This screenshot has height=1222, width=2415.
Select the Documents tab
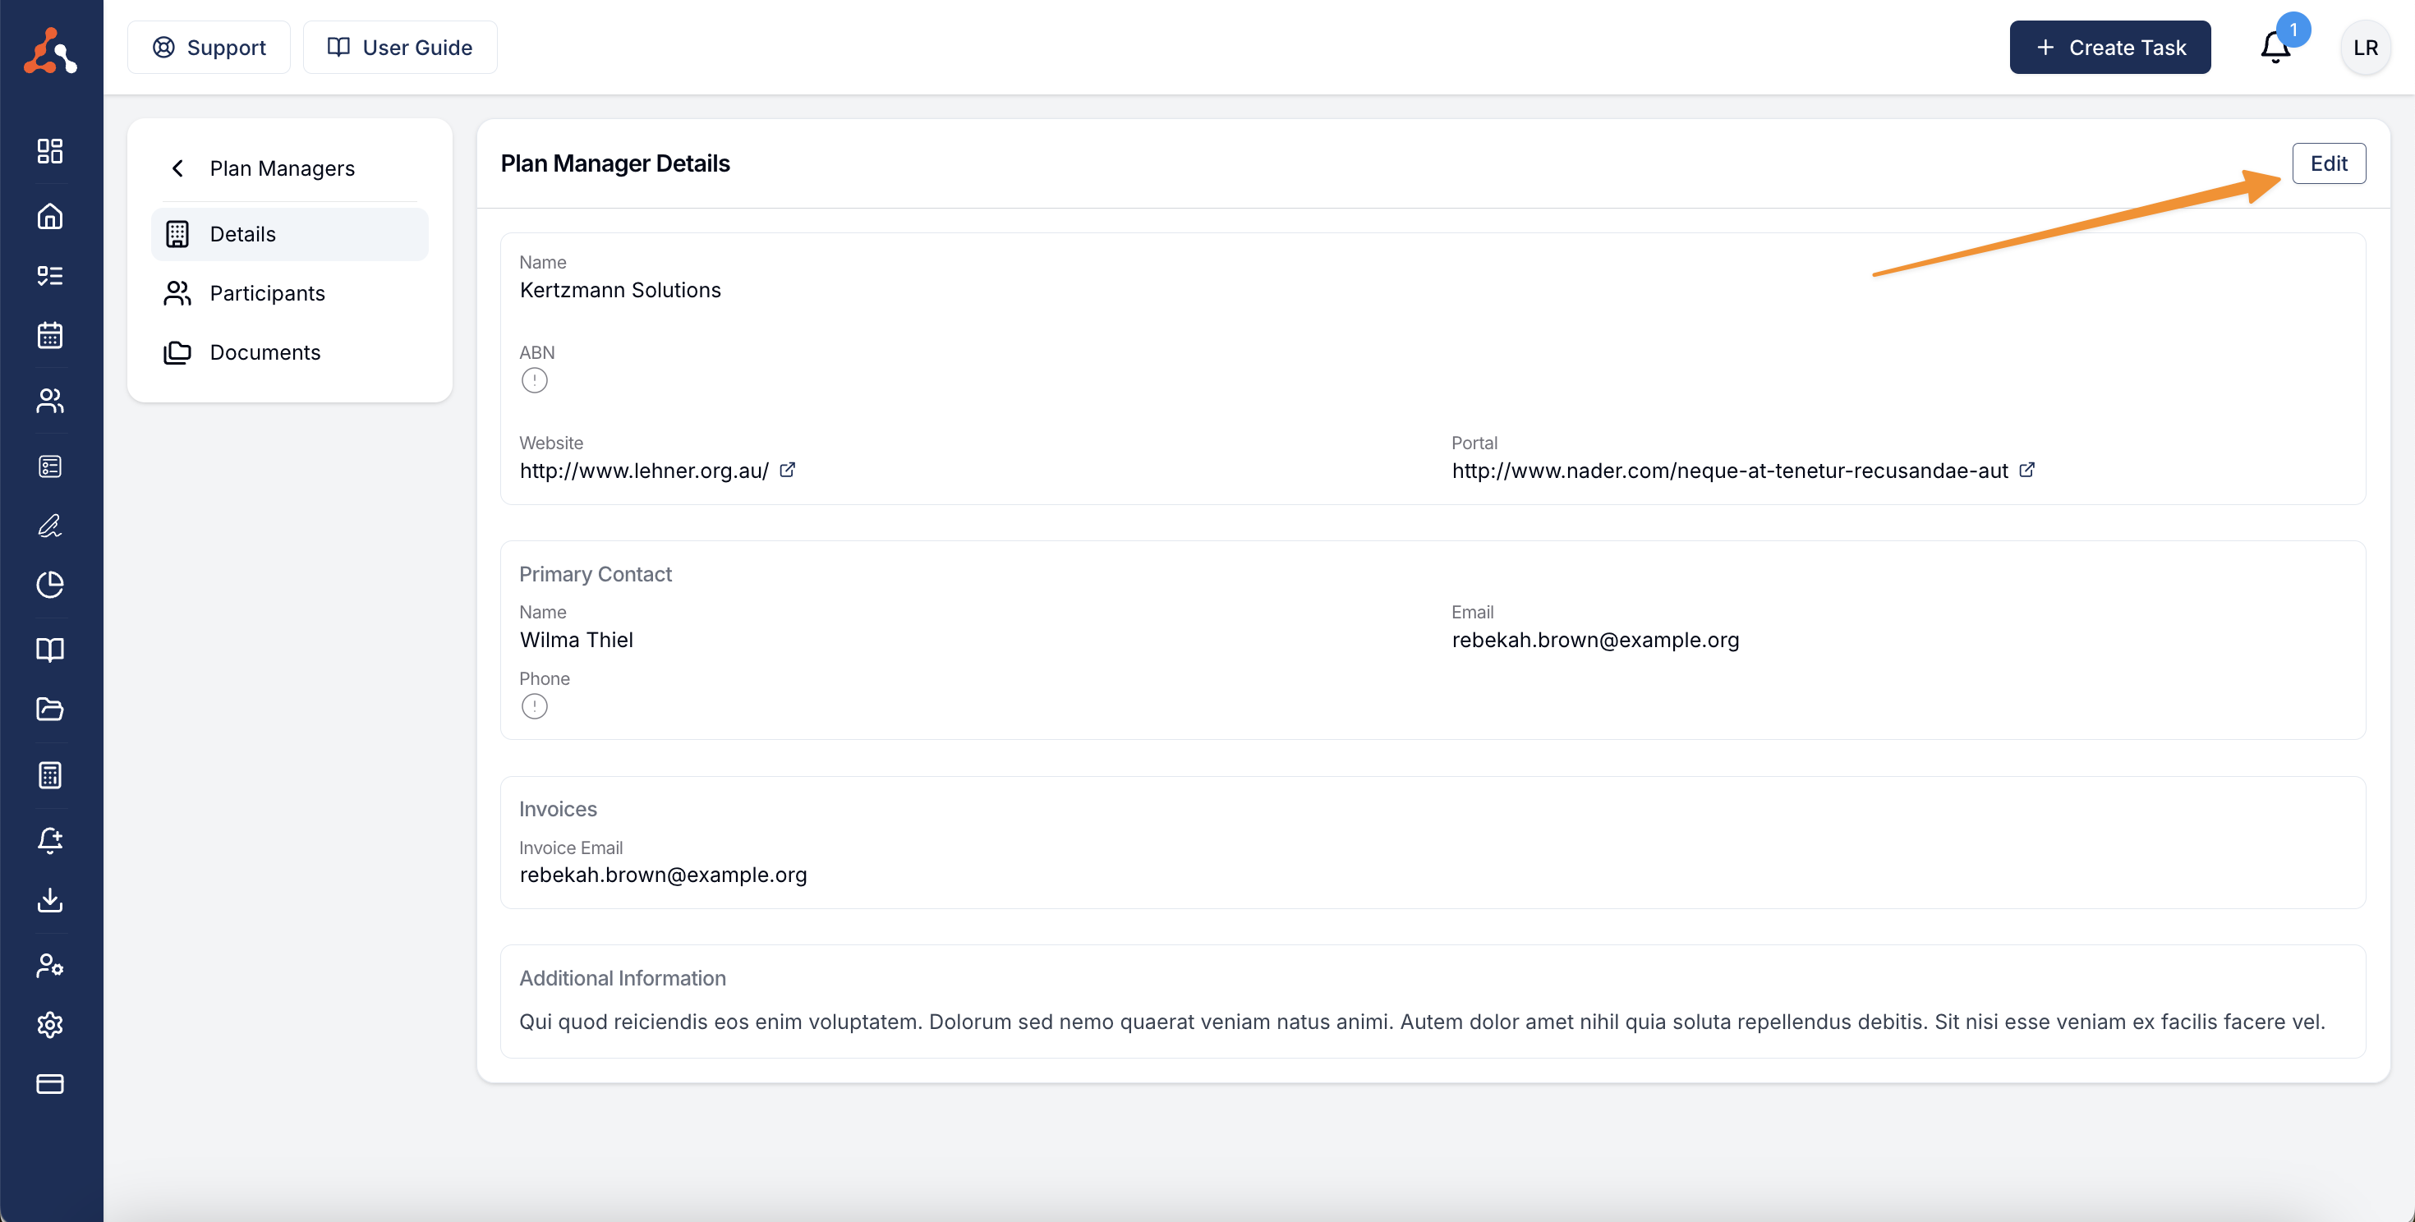click(264, 352)
